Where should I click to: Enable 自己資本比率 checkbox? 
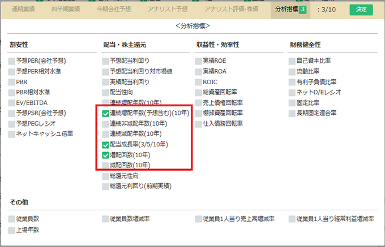click(x=292, y=61)
